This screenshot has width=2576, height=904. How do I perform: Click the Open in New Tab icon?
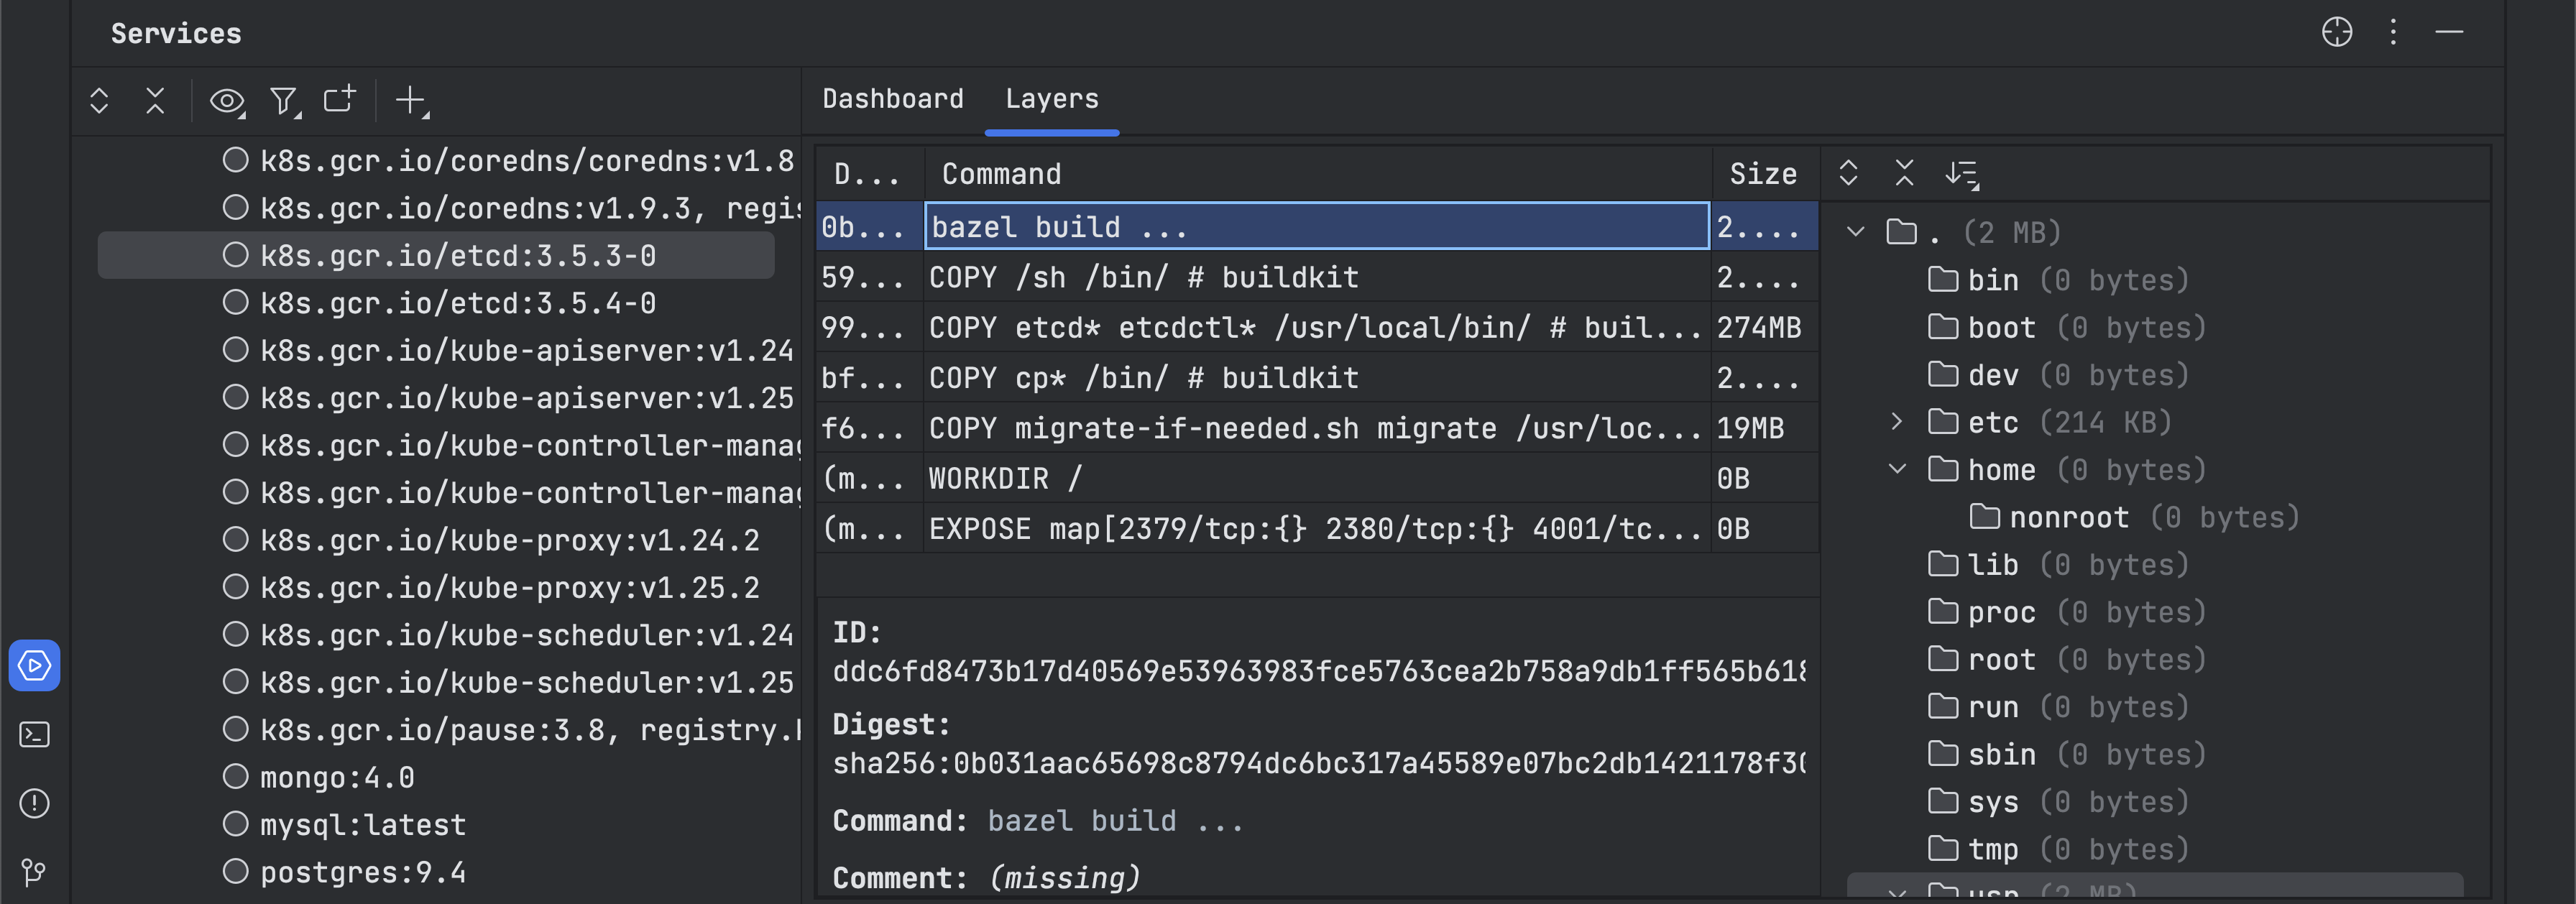(340, 100)
